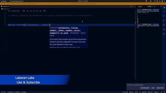Viewport: 166px width, 93px height.
Task: Open the Help menu
Action: click(33, 4)
